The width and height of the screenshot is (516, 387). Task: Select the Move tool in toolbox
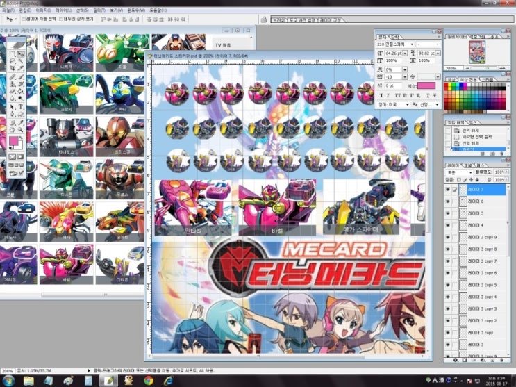pos(21,53)
